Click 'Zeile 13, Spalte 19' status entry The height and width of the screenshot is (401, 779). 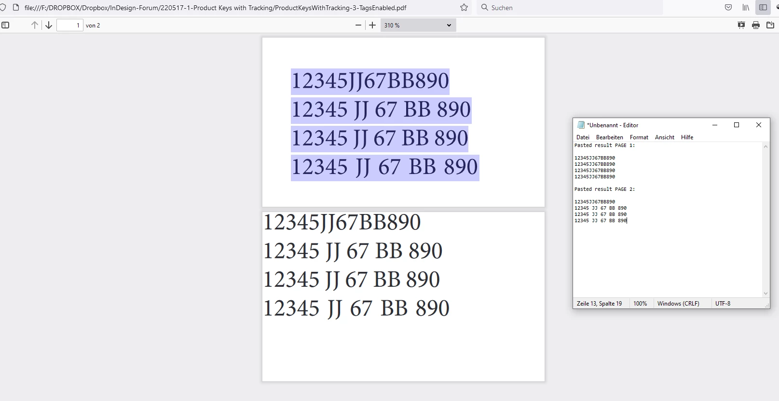600,304
